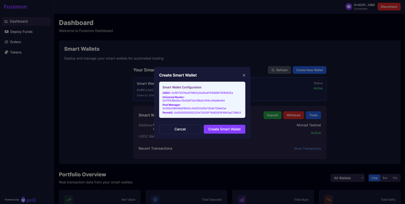405x204 pixels.
Task: Switch chart view to Pie
Action: [395, 178]
